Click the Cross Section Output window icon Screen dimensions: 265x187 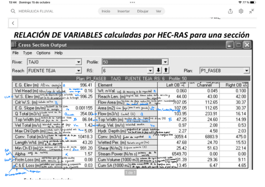(x=14, y=45)
